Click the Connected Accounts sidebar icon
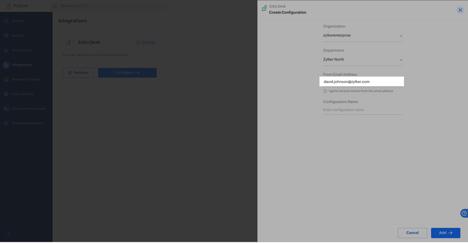Viewport: 468px width, 243px height. coord(6,109)
